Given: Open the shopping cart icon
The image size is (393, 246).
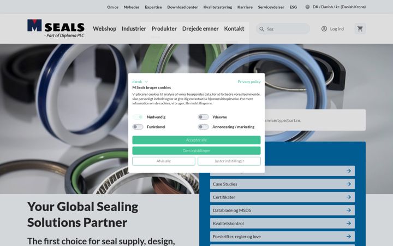Looking at the screenshot, I should pos(360,28).
